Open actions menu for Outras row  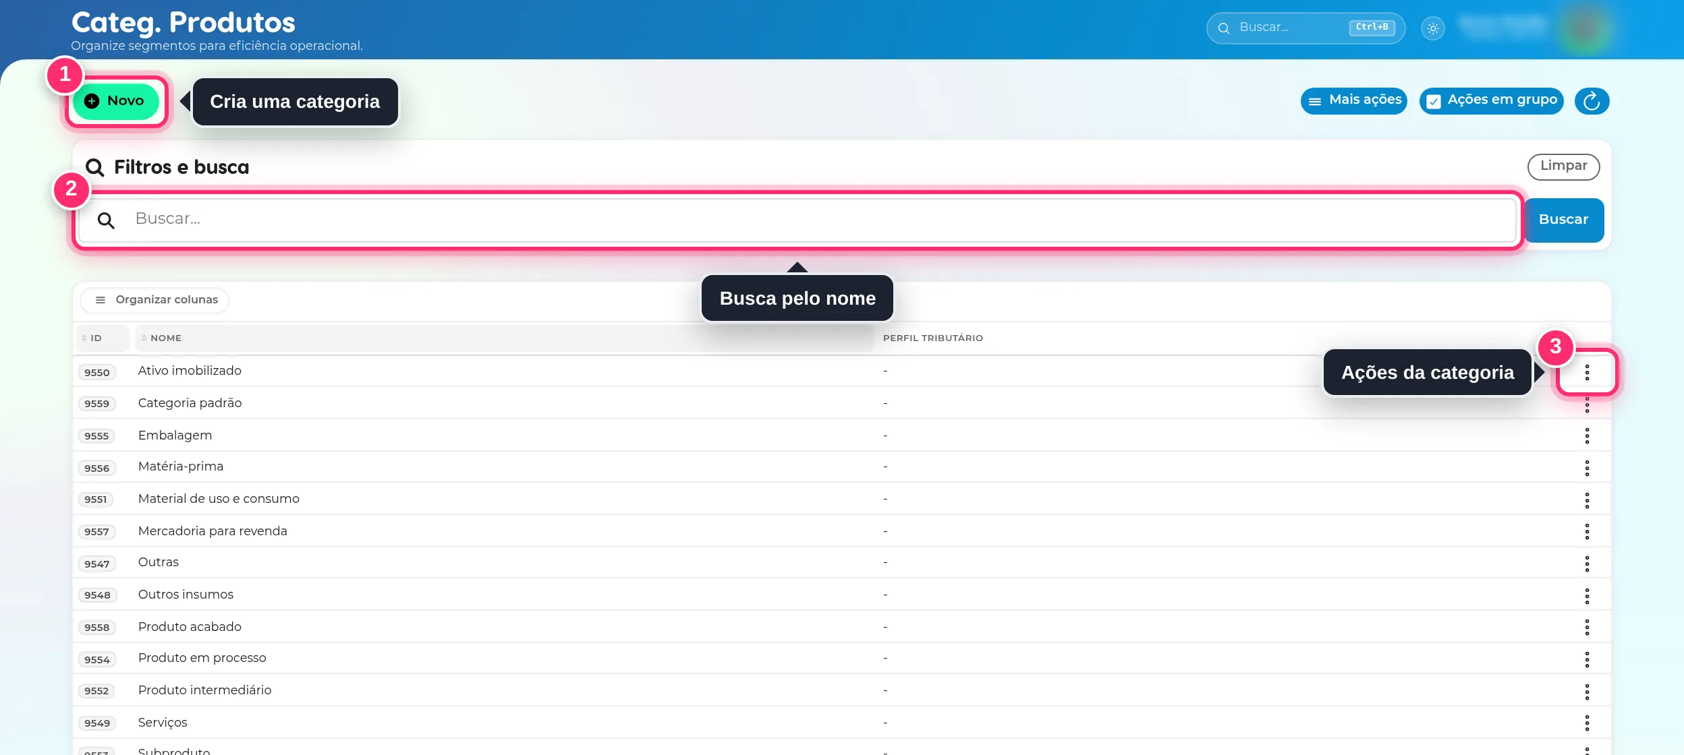1587,564
